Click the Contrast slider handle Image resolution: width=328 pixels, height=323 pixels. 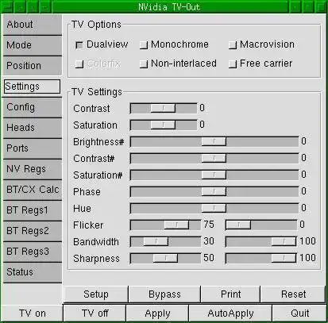pos(163,108)
